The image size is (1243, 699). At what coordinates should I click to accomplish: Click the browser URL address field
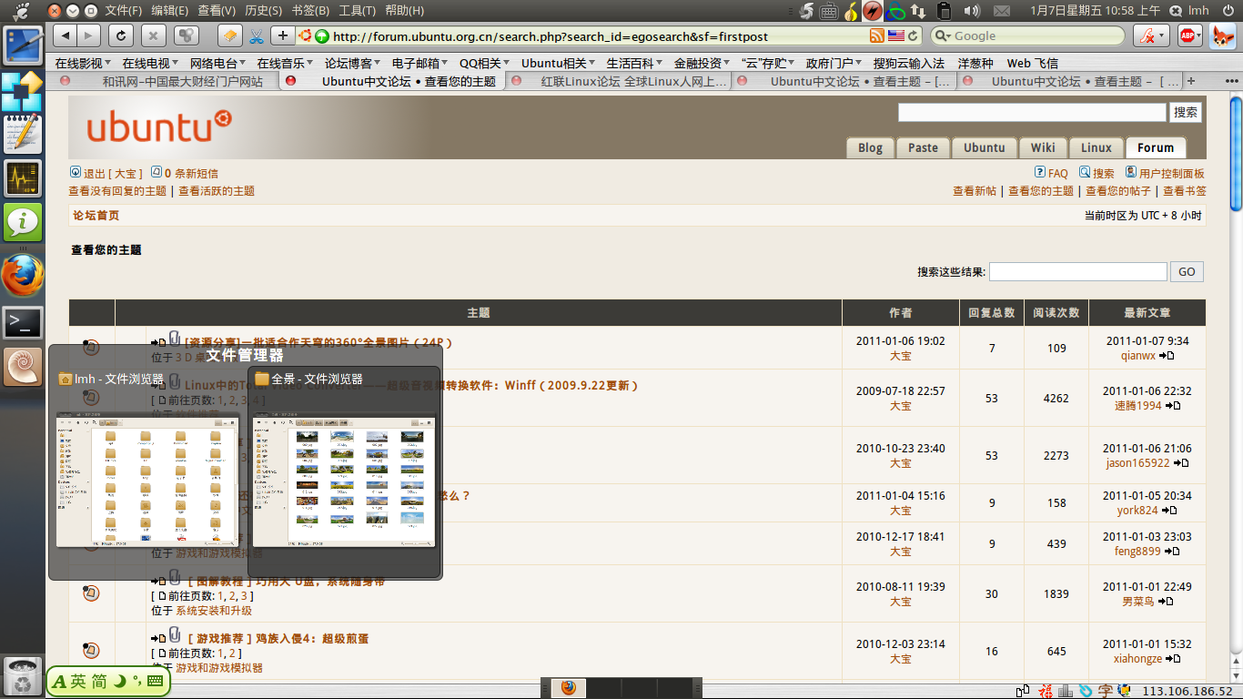click(x=600, y=36)
